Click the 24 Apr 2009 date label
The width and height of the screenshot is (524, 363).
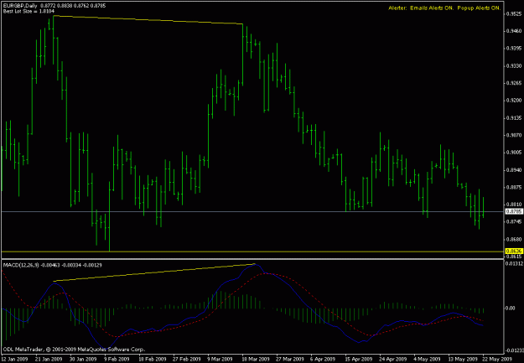tap(392, 360)
